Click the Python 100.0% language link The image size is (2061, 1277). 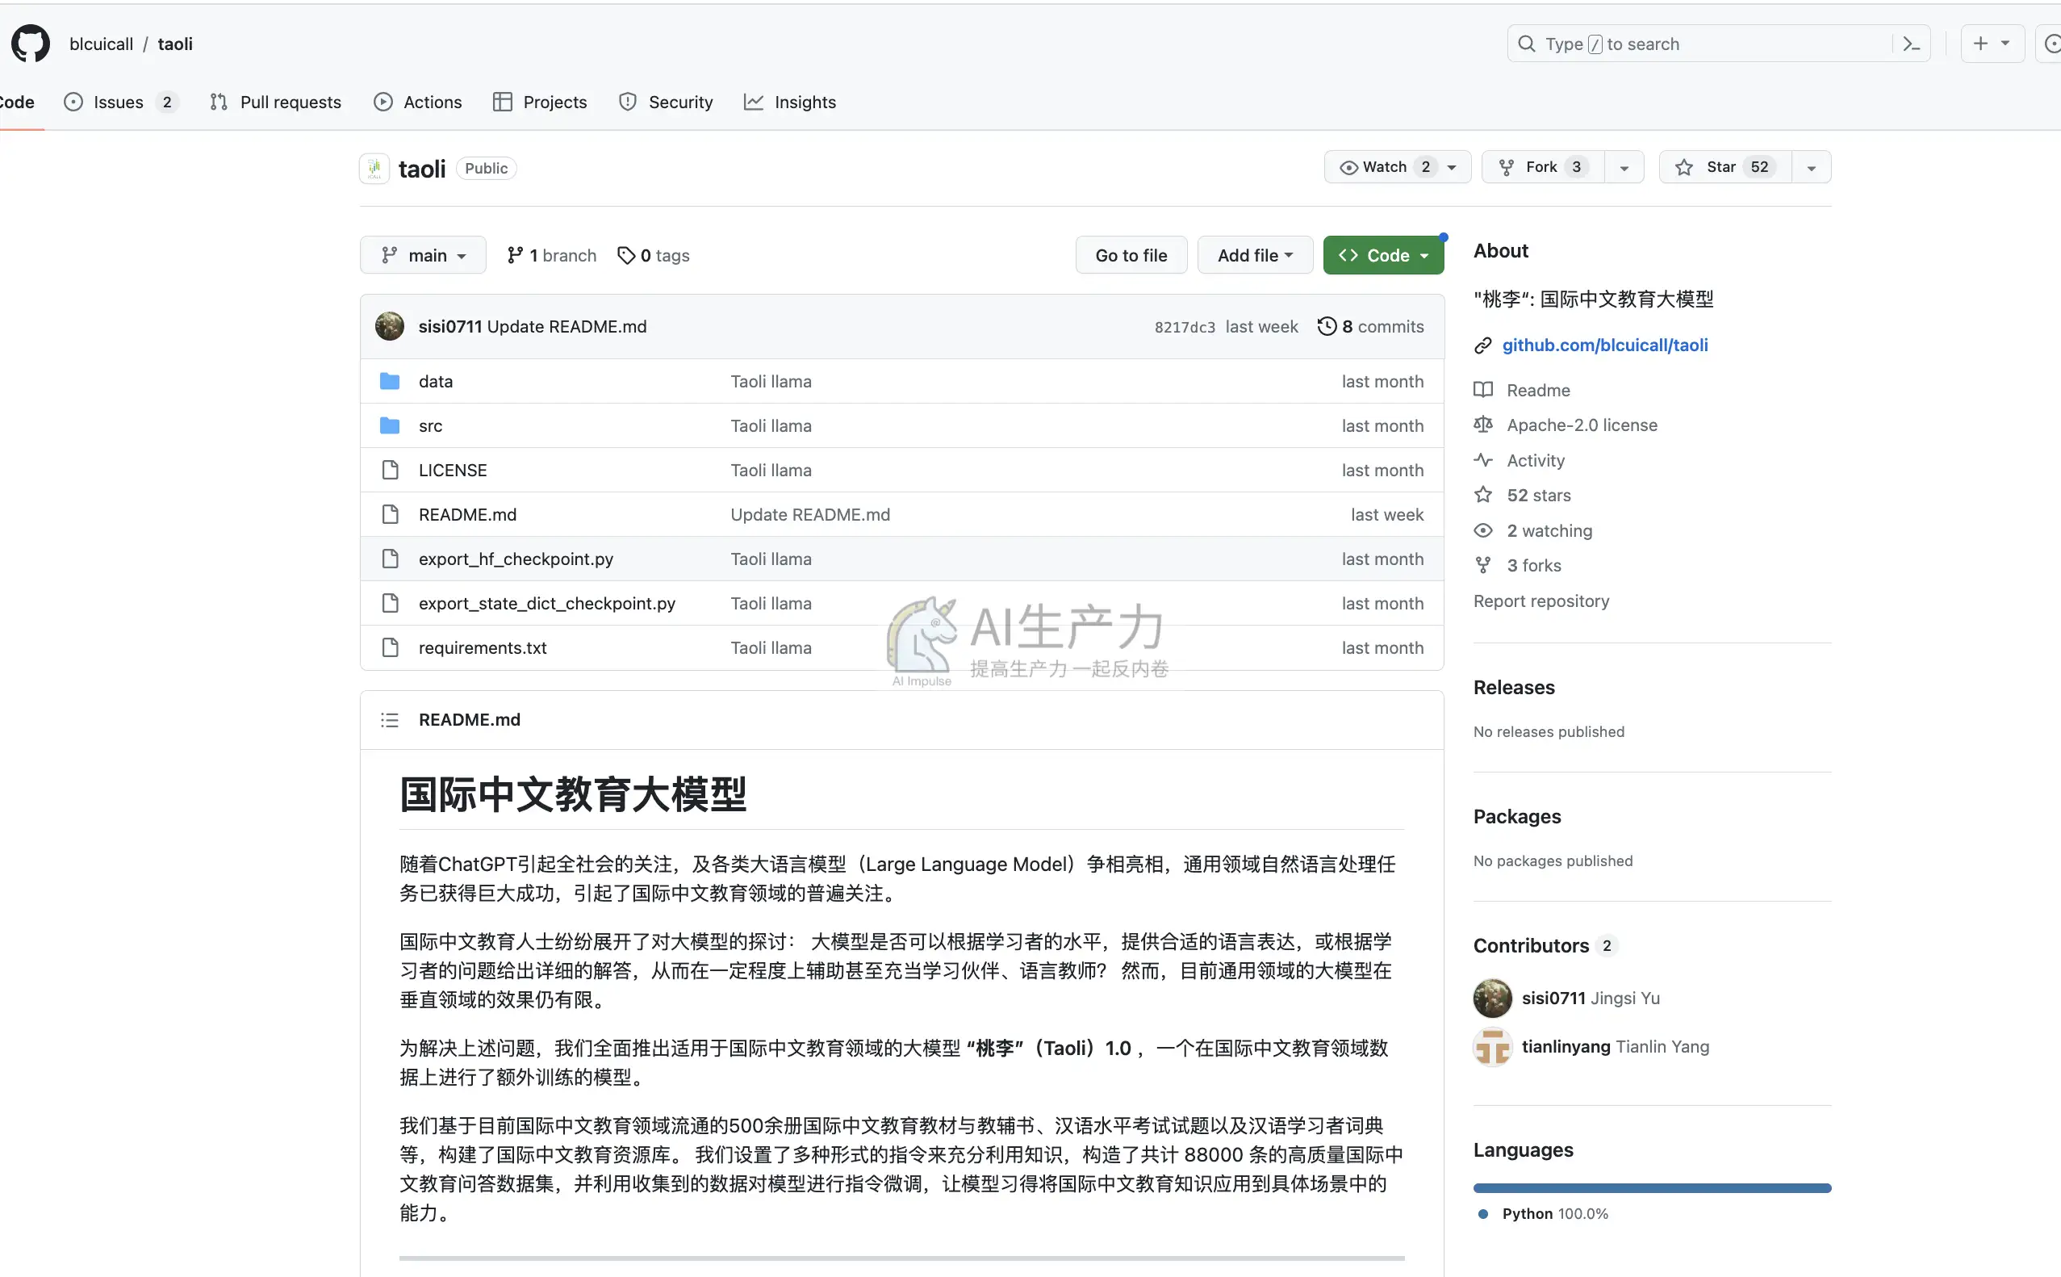[x=1545, y=1214]
